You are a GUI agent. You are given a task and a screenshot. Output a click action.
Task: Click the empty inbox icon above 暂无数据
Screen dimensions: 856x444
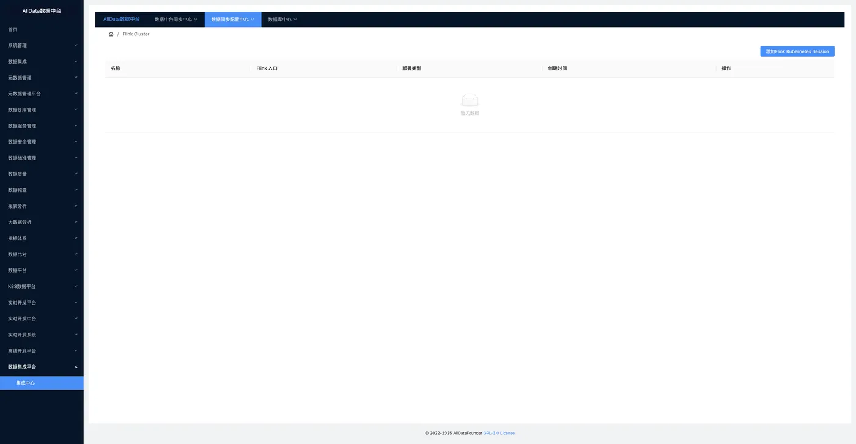coord(470,100)
